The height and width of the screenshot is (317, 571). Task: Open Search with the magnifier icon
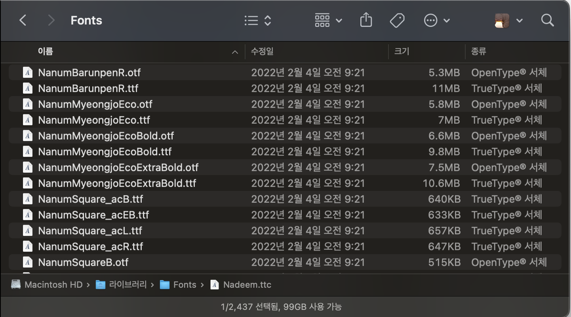(547, 20)
